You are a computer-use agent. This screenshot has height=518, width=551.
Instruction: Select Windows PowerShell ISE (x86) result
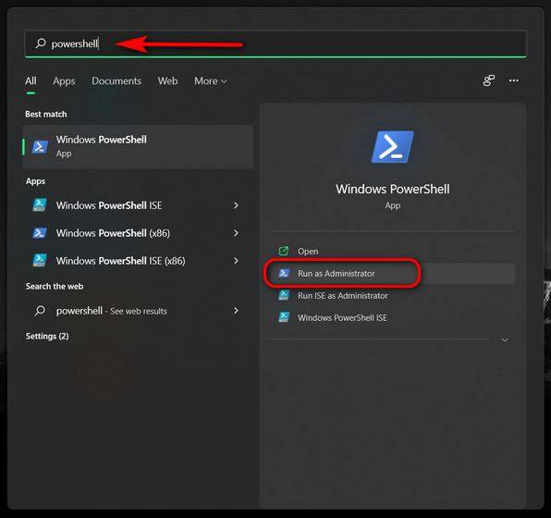pyautogui.click(x=138, y=261)
